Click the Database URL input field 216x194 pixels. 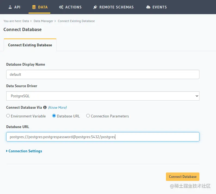pos(103,137)
